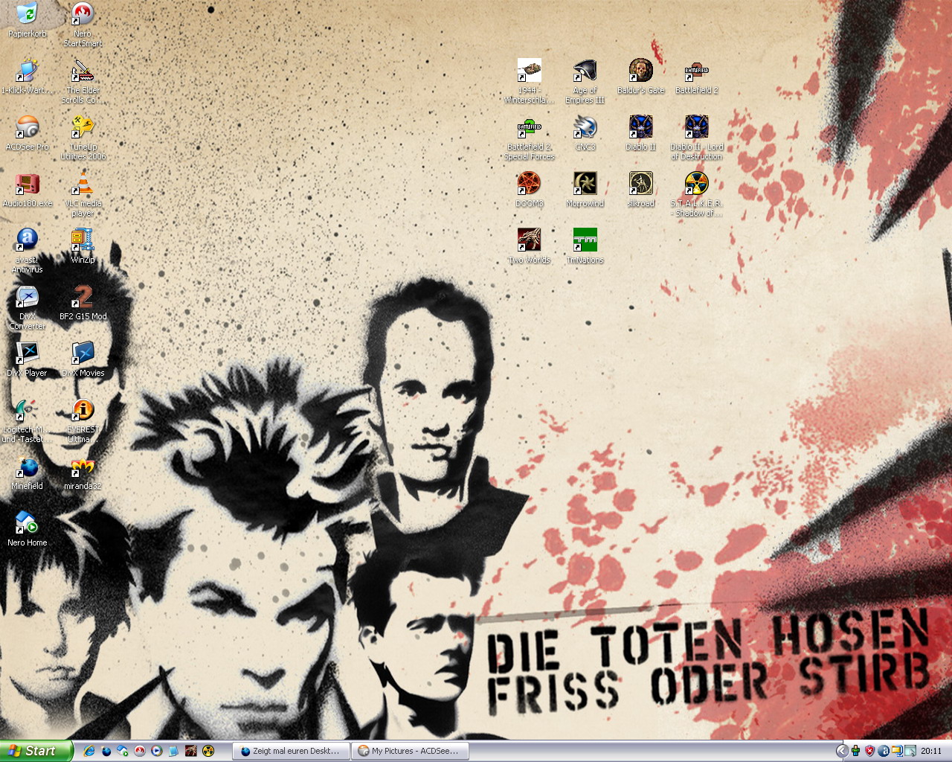Open the Nero Home Quick Launch icon

coord(123,752)
